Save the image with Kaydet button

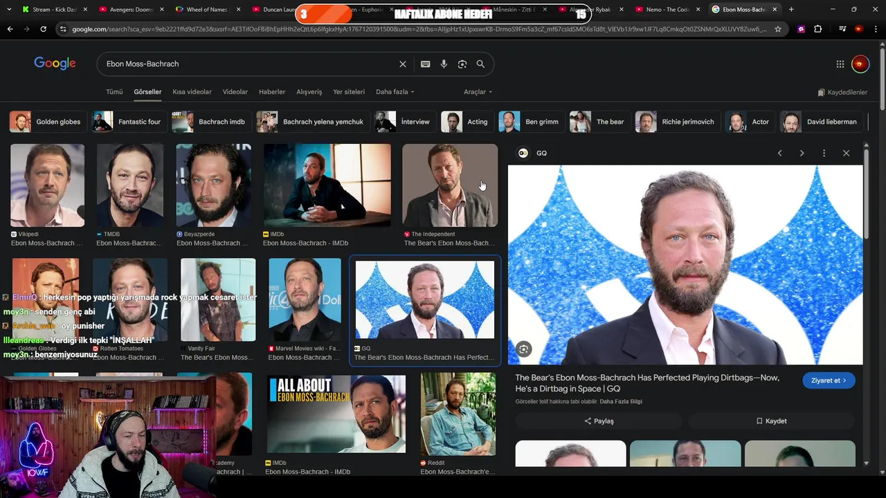[x=771, y=421]
